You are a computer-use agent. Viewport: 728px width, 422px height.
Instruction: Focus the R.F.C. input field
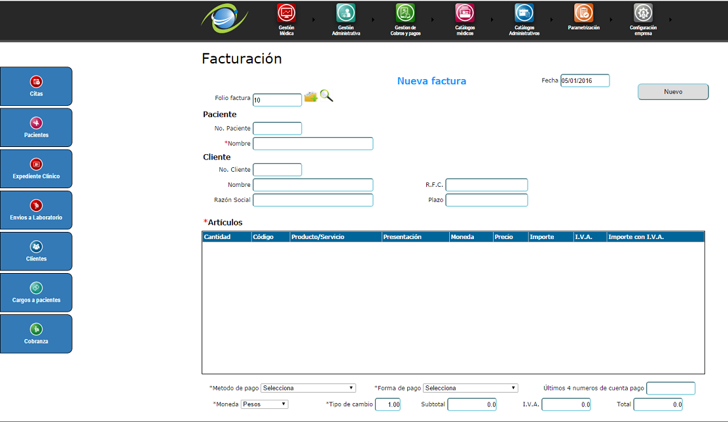[486, 185]
